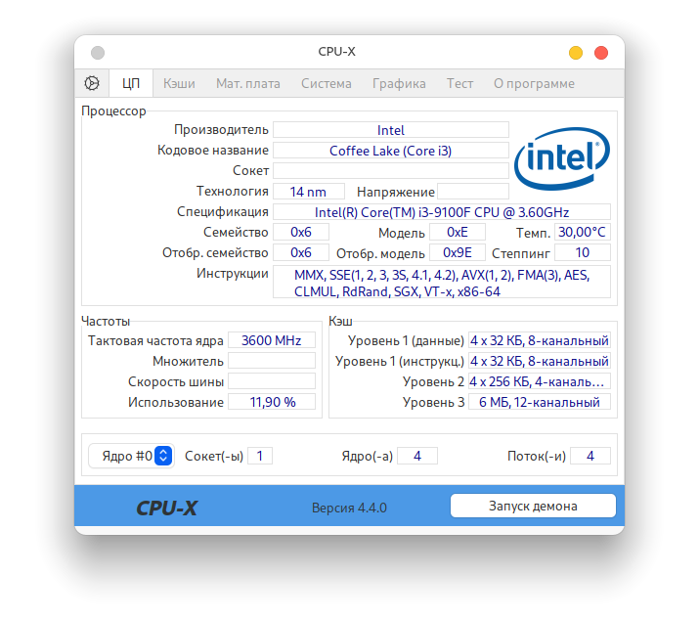Screen dimensions: 699x619
Task: Click the Intel logo image
Action: click(562, 158)
